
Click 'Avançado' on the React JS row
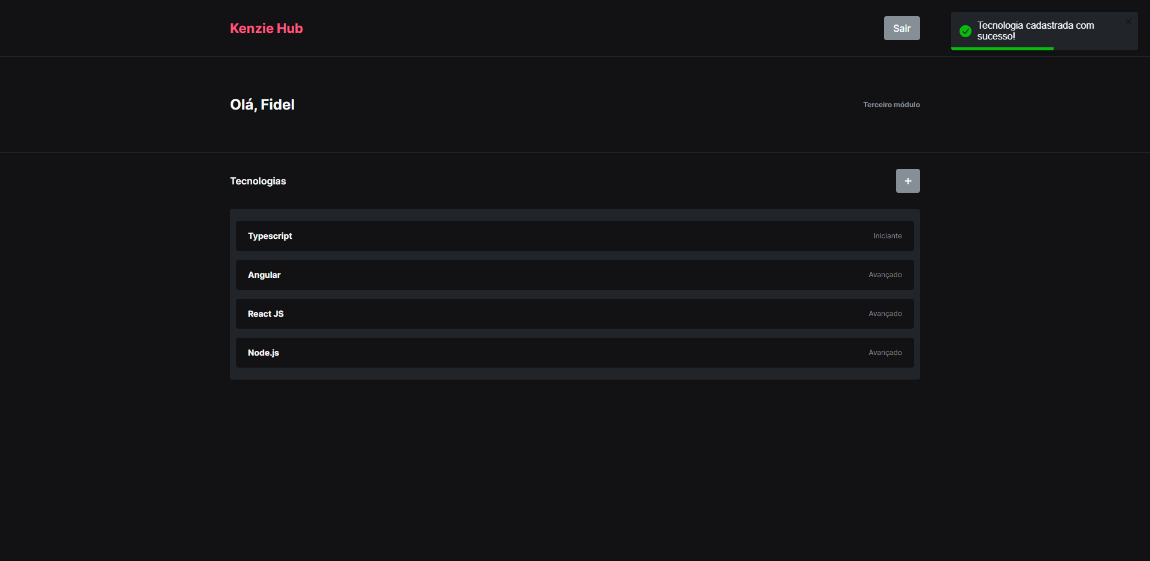pyautogui.click(x=885, y=313)
